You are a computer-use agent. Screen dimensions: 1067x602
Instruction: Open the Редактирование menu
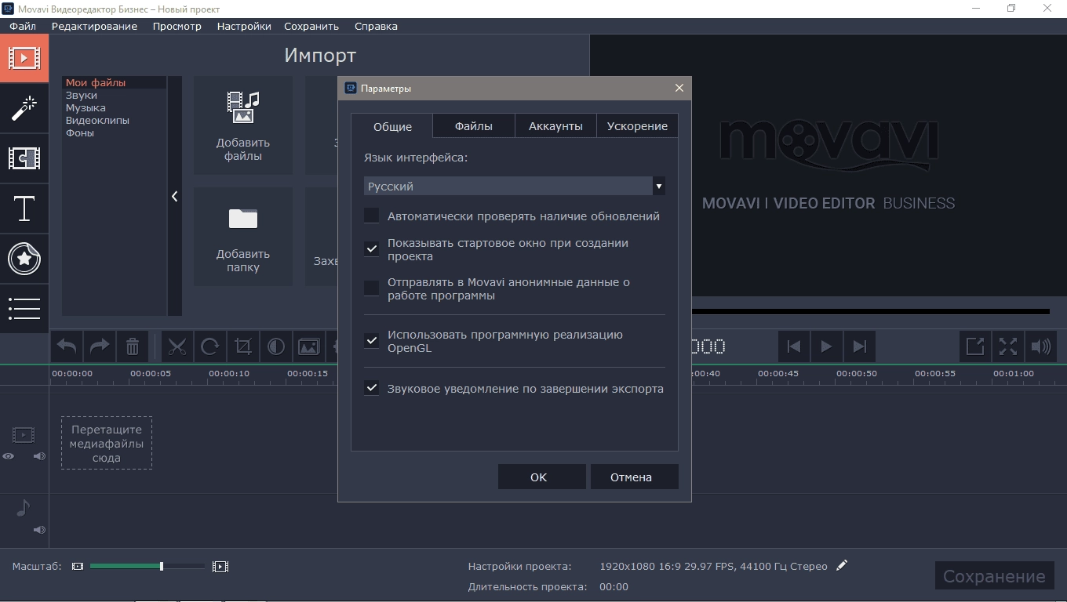94,26
